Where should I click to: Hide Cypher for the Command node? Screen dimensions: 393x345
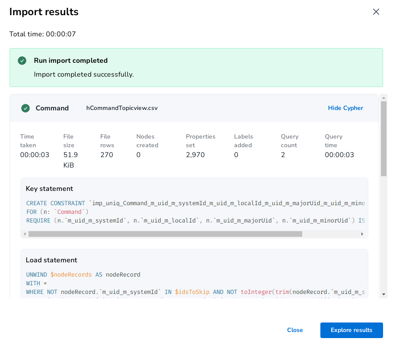click(x=345, y=108)
